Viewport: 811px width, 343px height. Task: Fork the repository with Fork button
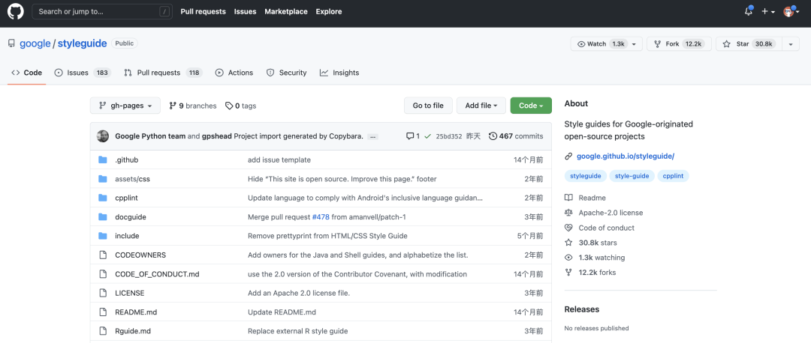[679, 44]
